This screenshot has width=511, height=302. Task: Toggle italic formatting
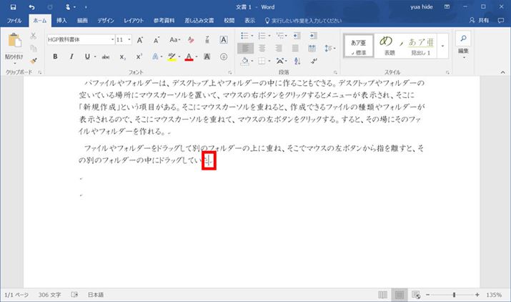pos(71,57)
